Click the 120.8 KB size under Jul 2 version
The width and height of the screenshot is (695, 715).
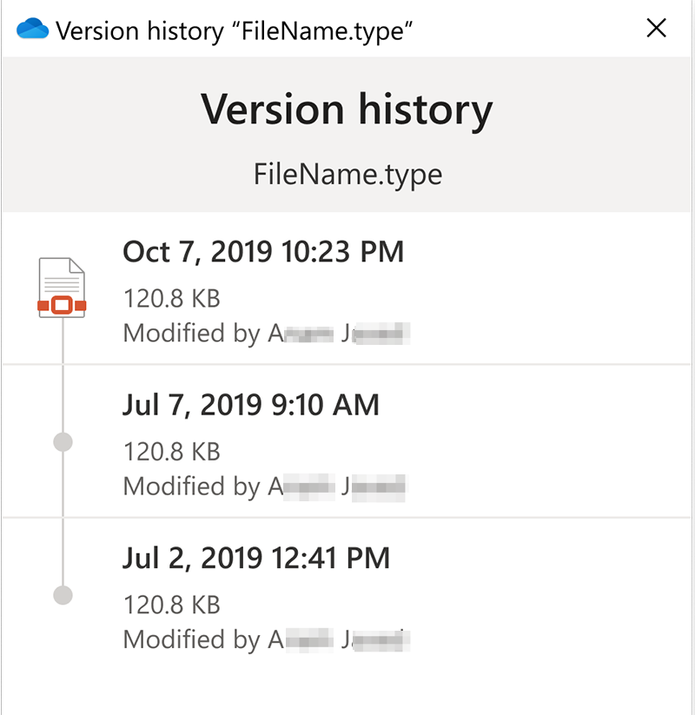tap(171, 605)
